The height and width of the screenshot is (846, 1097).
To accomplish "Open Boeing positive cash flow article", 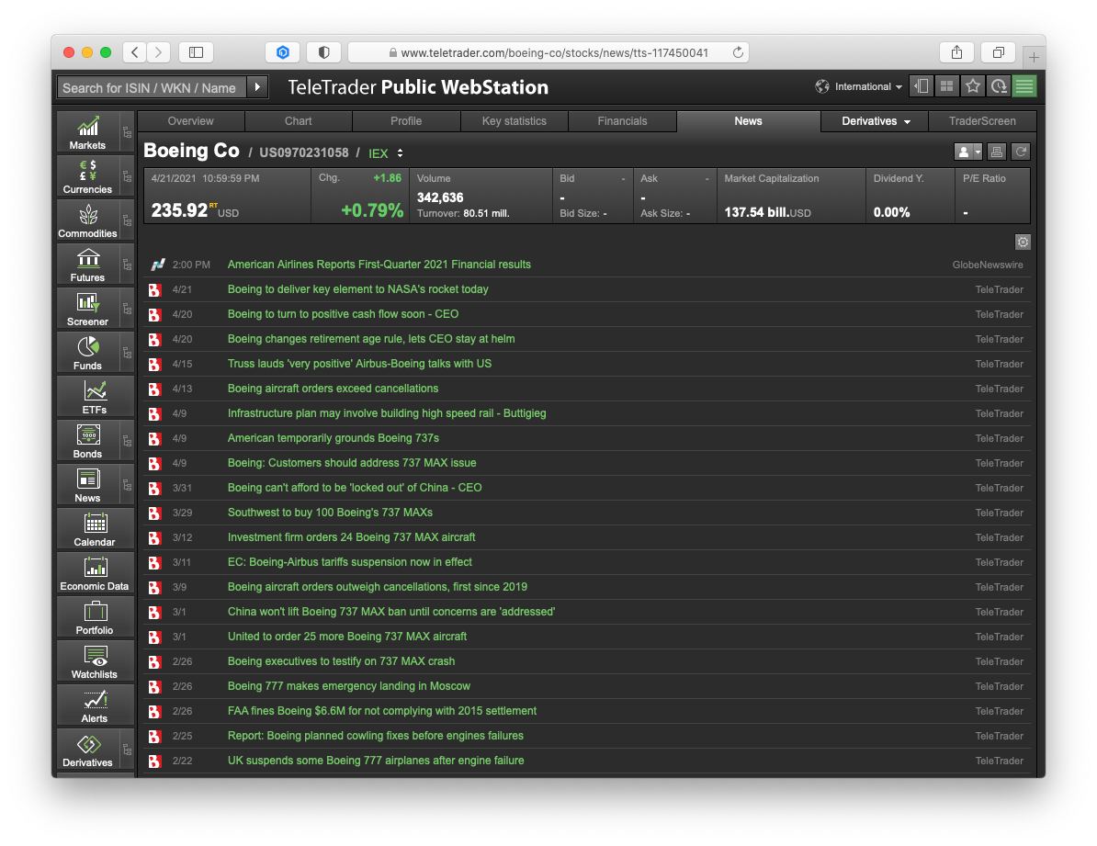I will tap(343, 314).
